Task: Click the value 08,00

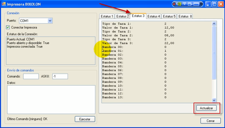Action: (169, 35)
